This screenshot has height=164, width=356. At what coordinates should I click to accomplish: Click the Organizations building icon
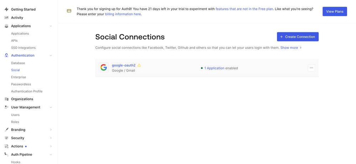coord(6,99)
